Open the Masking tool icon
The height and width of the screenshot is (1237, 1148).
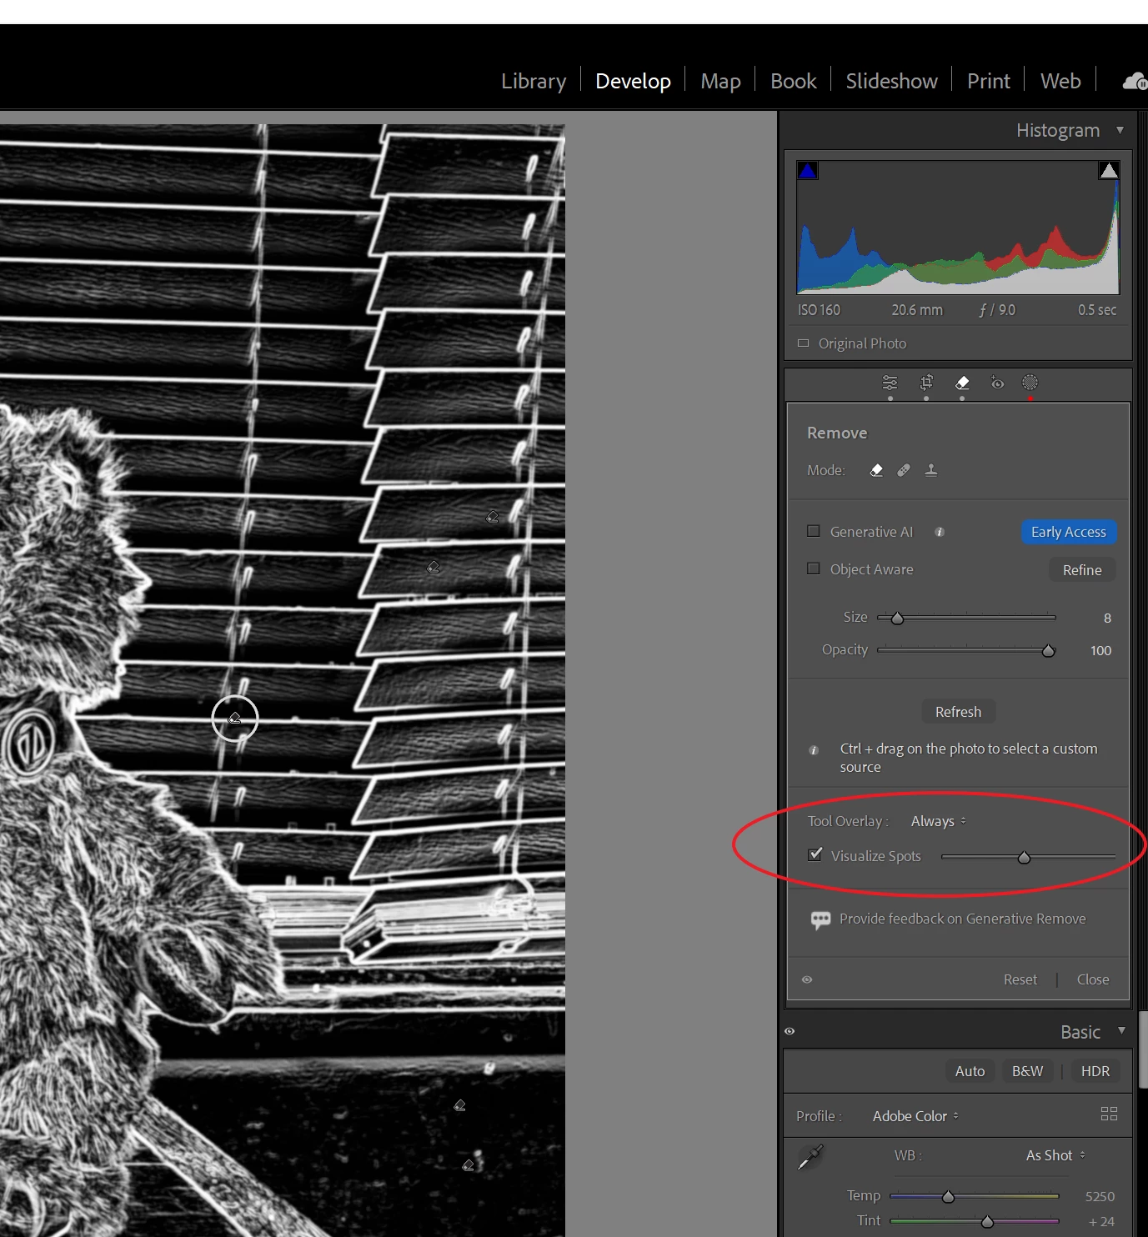click(1030, 383)
